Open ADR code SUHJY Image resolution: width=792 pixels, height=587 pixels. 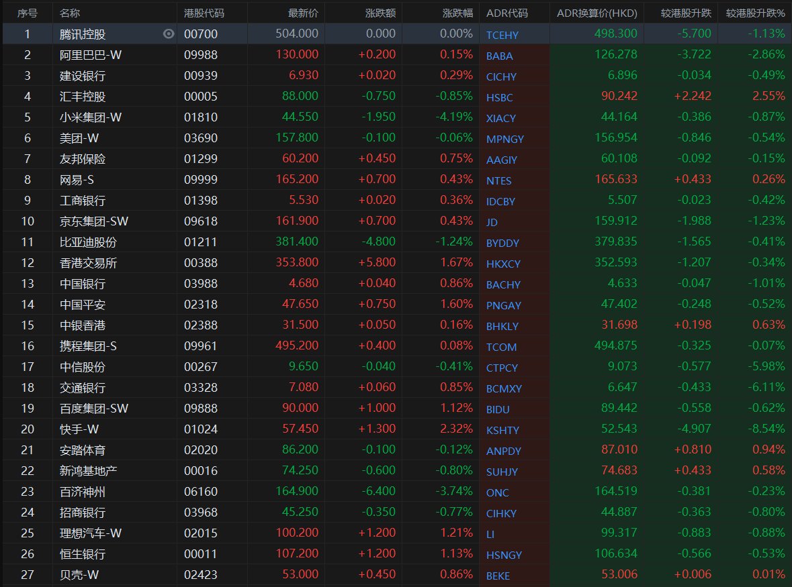coord(502,472)
